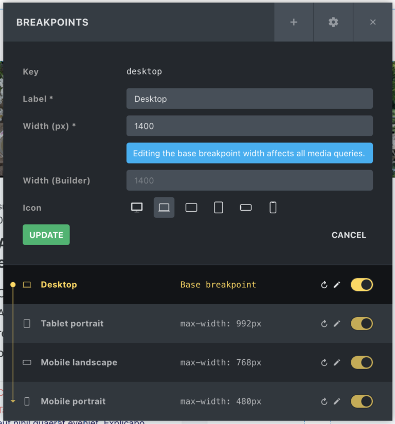395x424 pixels.
Task: Open breakpoint settings via the gear icon
Action: (333, 22)
